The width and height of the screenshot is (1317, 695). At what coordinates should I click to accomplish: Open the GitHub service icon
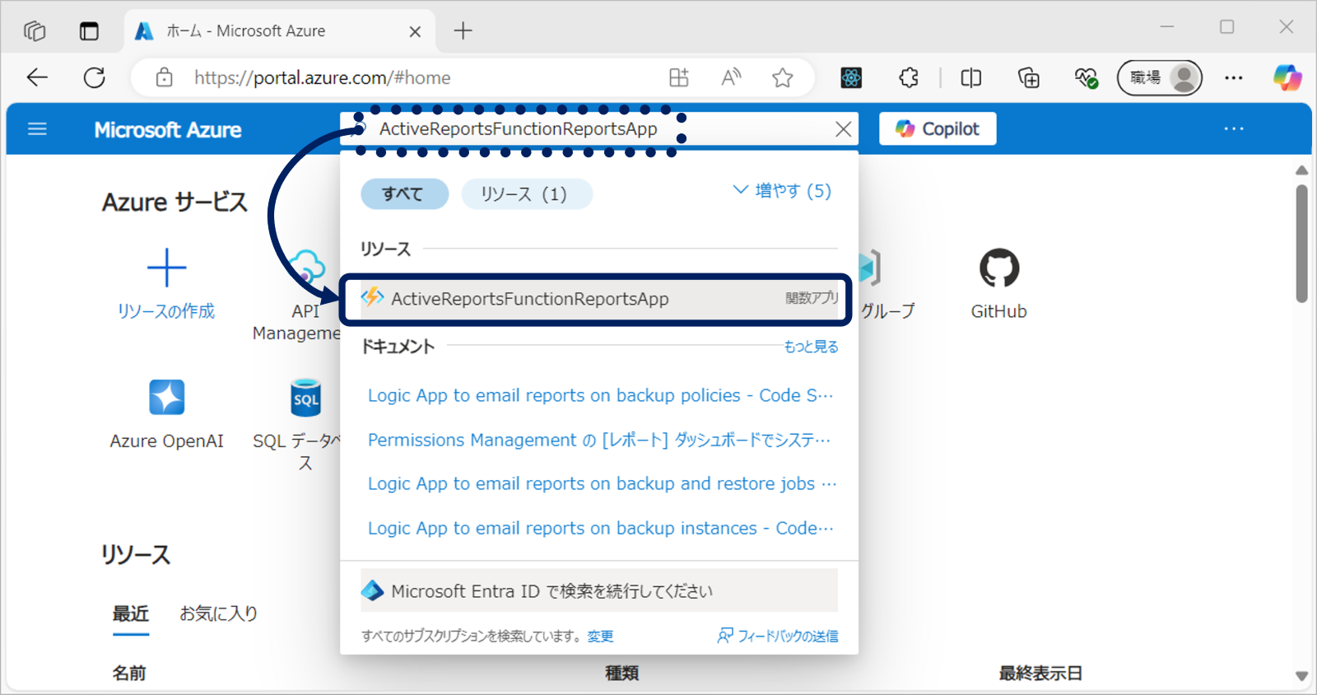click(x=999, y=268)
